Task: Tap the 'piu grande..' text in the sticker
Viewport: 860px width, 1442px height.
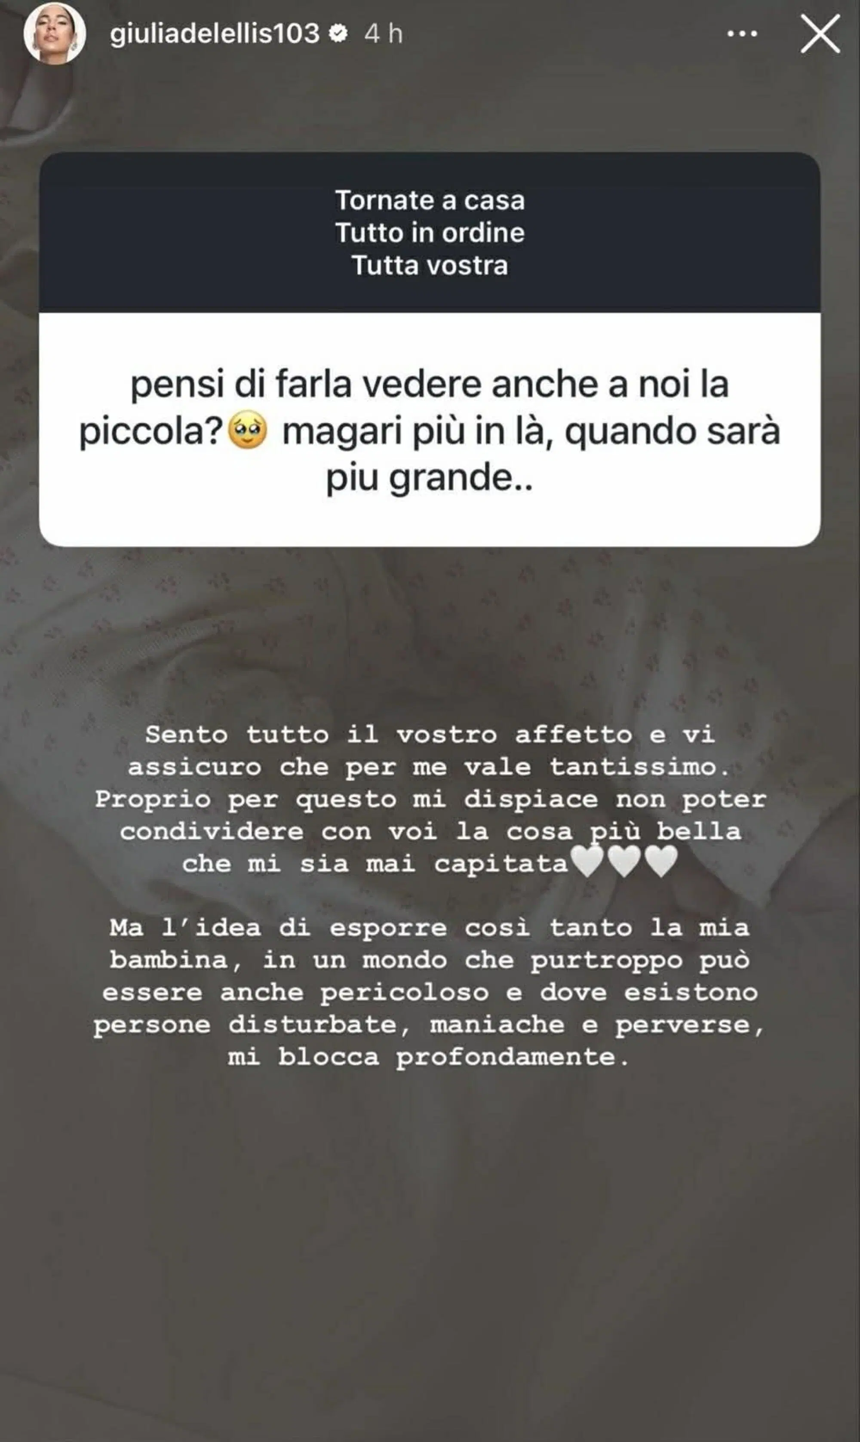Action: coord(430,479)
